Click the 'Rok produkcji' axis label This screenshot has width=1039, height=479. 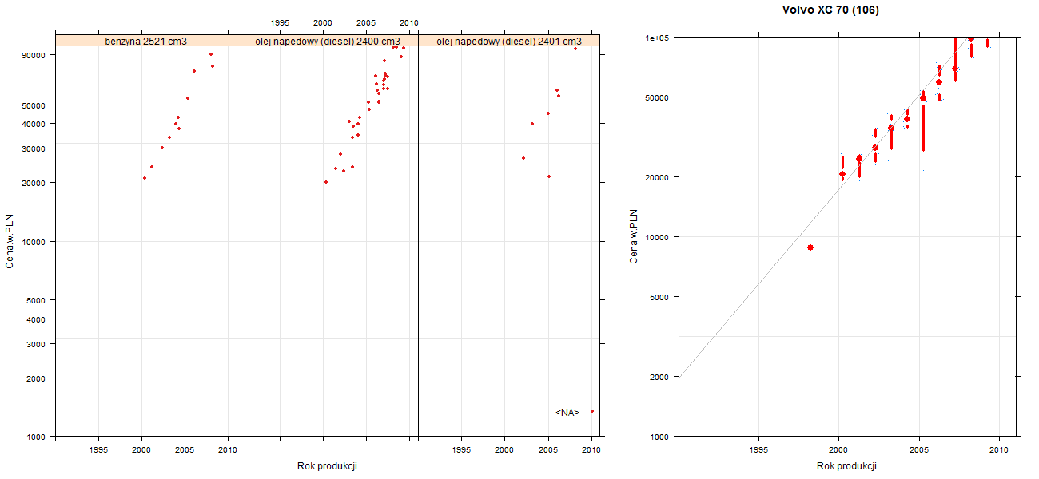click(x=327, y=465)
